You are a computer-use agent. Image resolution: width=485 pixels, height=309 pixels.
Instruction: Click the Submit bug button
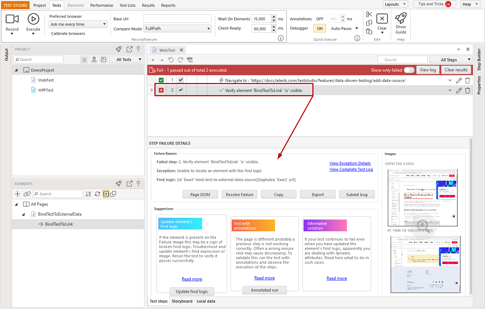(357, 194)
